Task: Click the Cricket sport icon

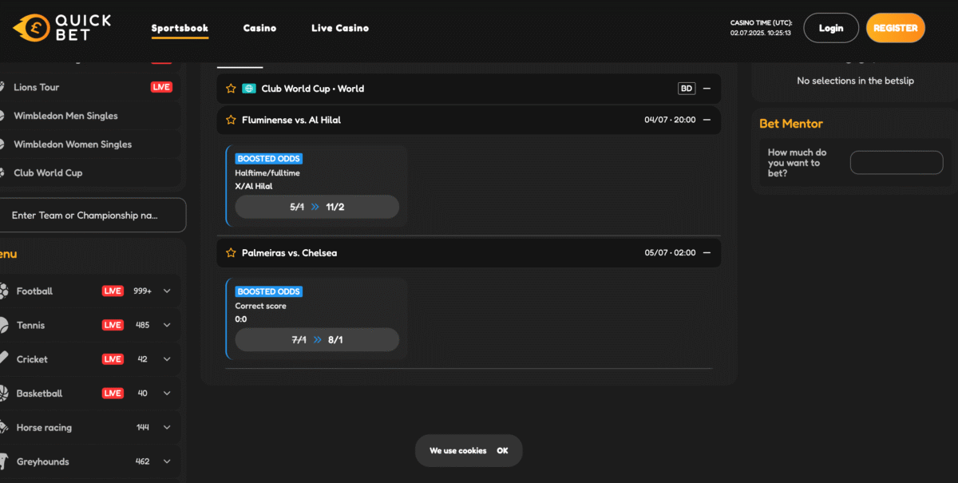Action: click(x=3, y=359)
